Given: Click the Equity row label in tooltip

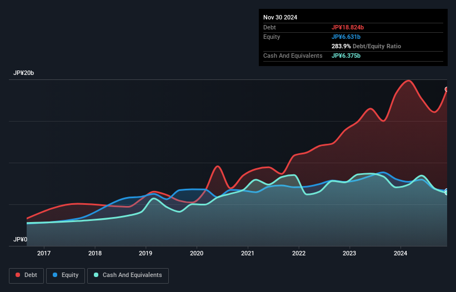Looking at the screenshot, I should 272,37.
